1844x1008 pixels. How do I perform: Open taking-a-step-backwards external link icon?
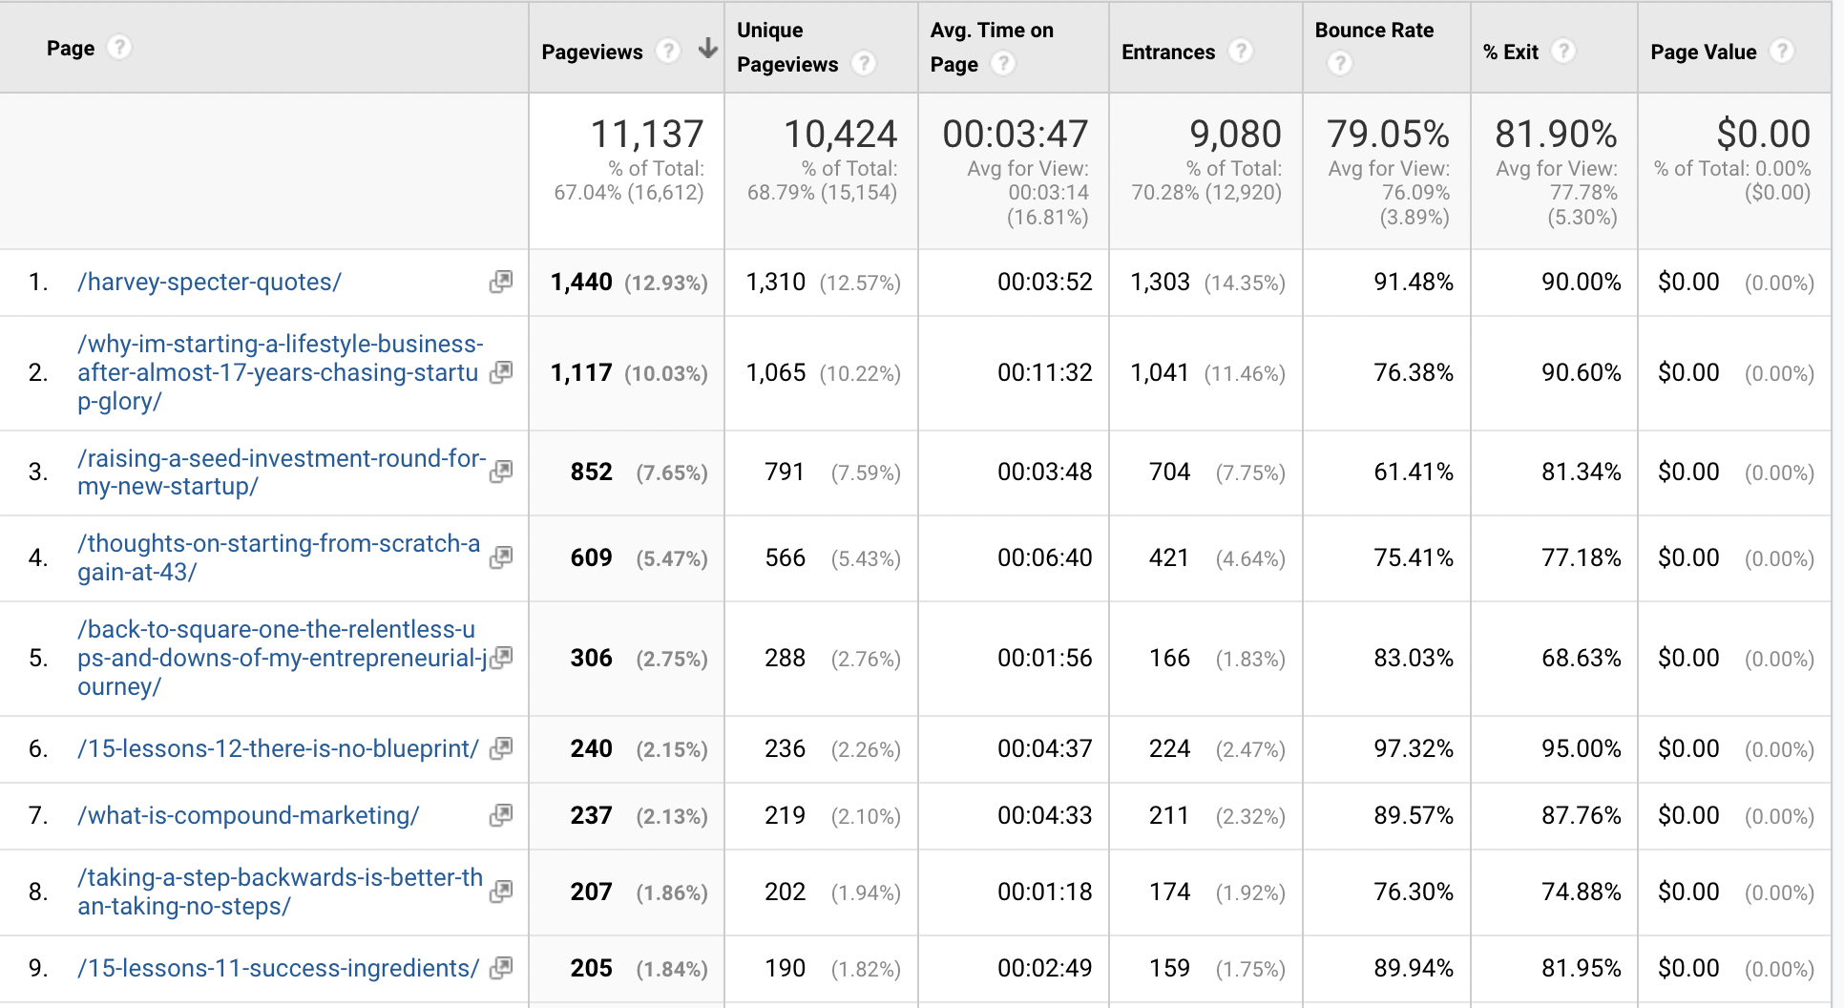point(501,892)
